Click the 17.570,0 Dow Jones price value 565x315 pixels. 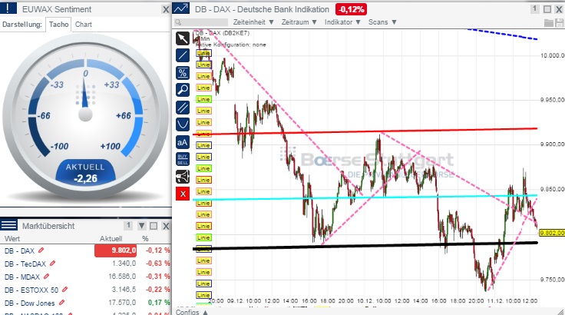coord(122,303)
